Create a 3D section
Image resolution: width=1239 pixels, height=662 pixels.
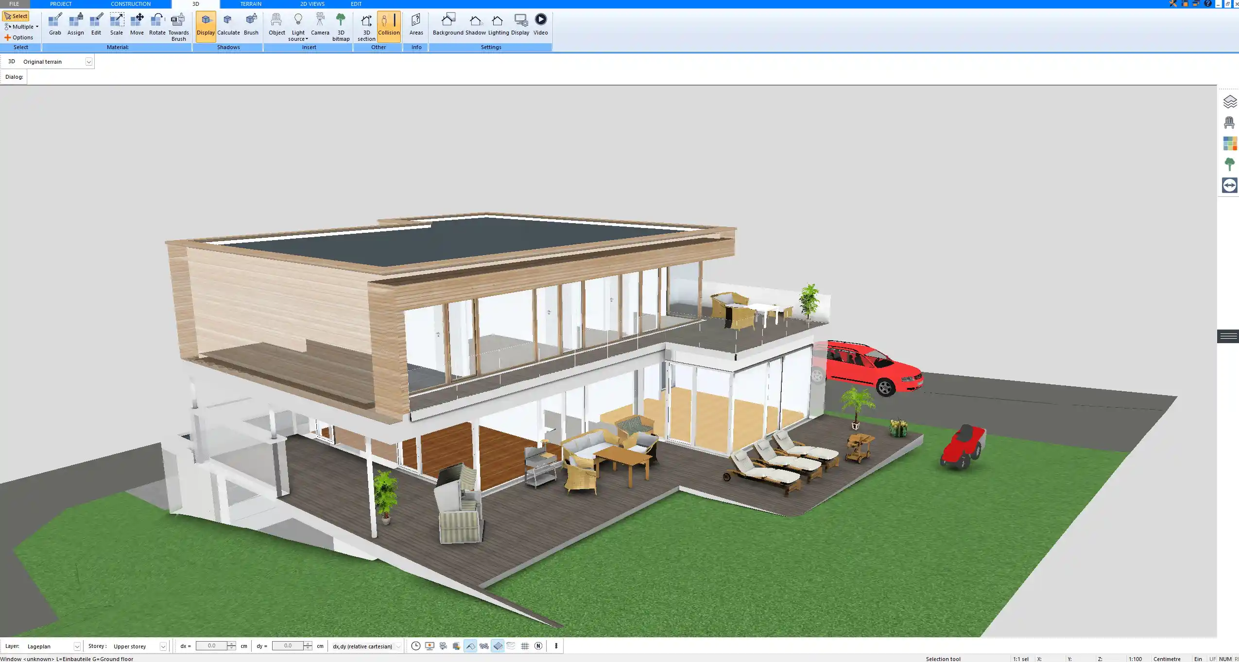click(x=366, y=27)
